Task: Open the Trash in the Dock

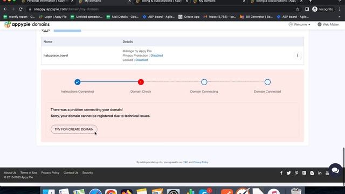Action: click(296, 191)
